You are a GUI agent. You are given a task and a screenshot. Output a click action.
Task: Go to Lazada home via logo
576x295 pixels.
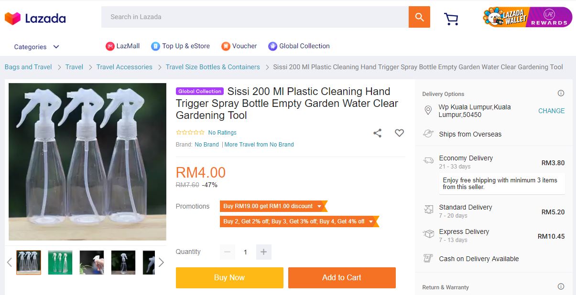(x=35, y=18)
